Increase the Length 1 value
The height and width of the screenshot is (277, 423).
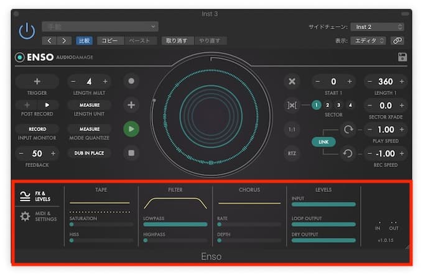(402, 81)
